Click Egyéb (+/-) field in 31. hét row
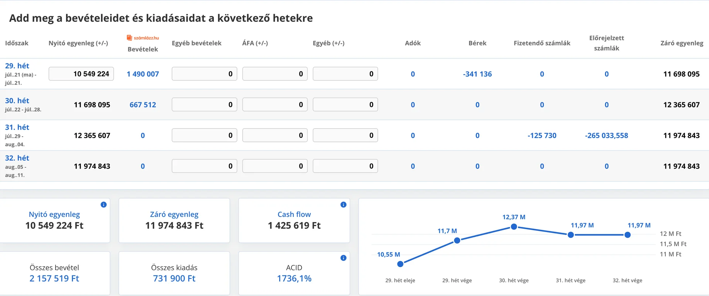 (x=345, y=135)
